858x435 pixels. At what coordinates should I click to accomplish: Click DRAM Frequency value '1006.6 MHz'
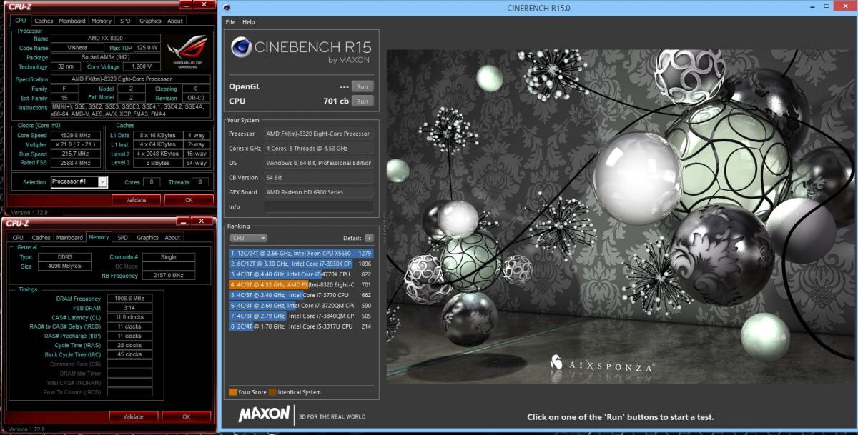[x=129, y=299]
